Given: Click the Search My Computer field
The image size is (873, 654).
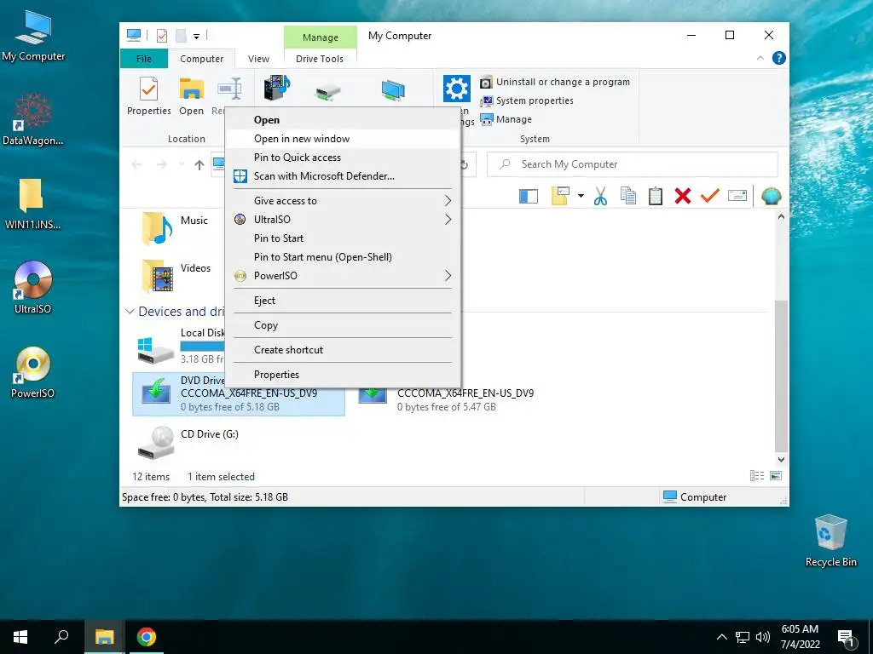Looking at the screenshot, I should [633, 164].
